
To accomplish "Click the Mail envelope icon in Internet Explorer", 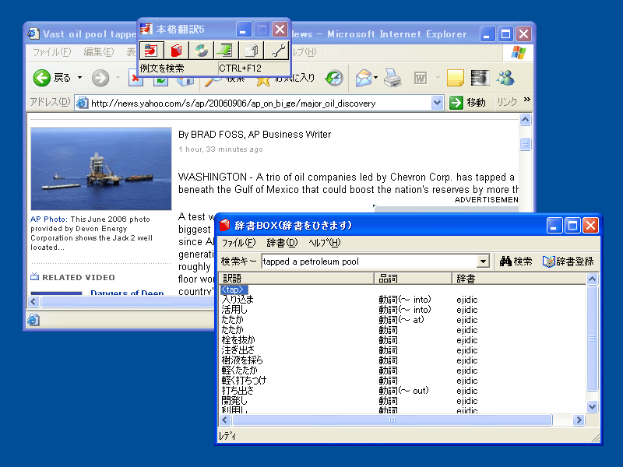I will click(x=363, y=78).
